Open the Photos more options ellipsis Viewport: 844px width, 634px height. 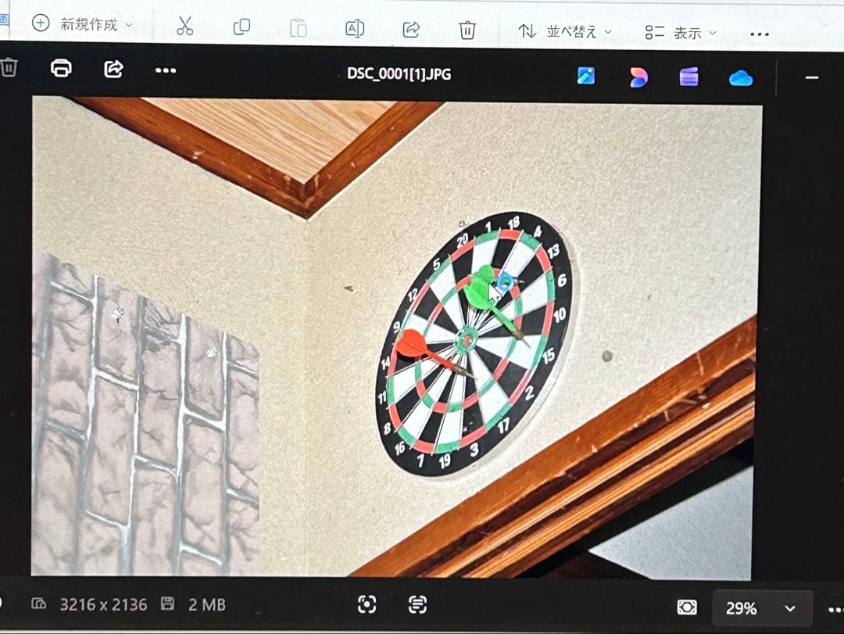pyautogui.click(x=165, y=70)
